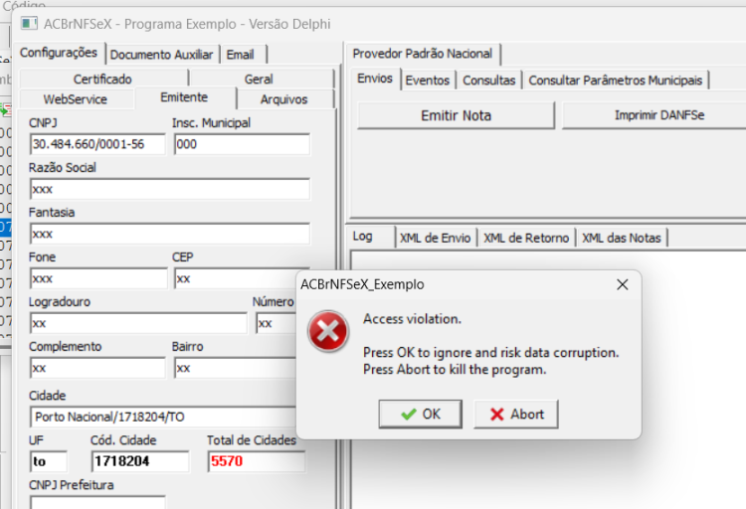Click the Razão Social input field

click(x=170, y=189)
